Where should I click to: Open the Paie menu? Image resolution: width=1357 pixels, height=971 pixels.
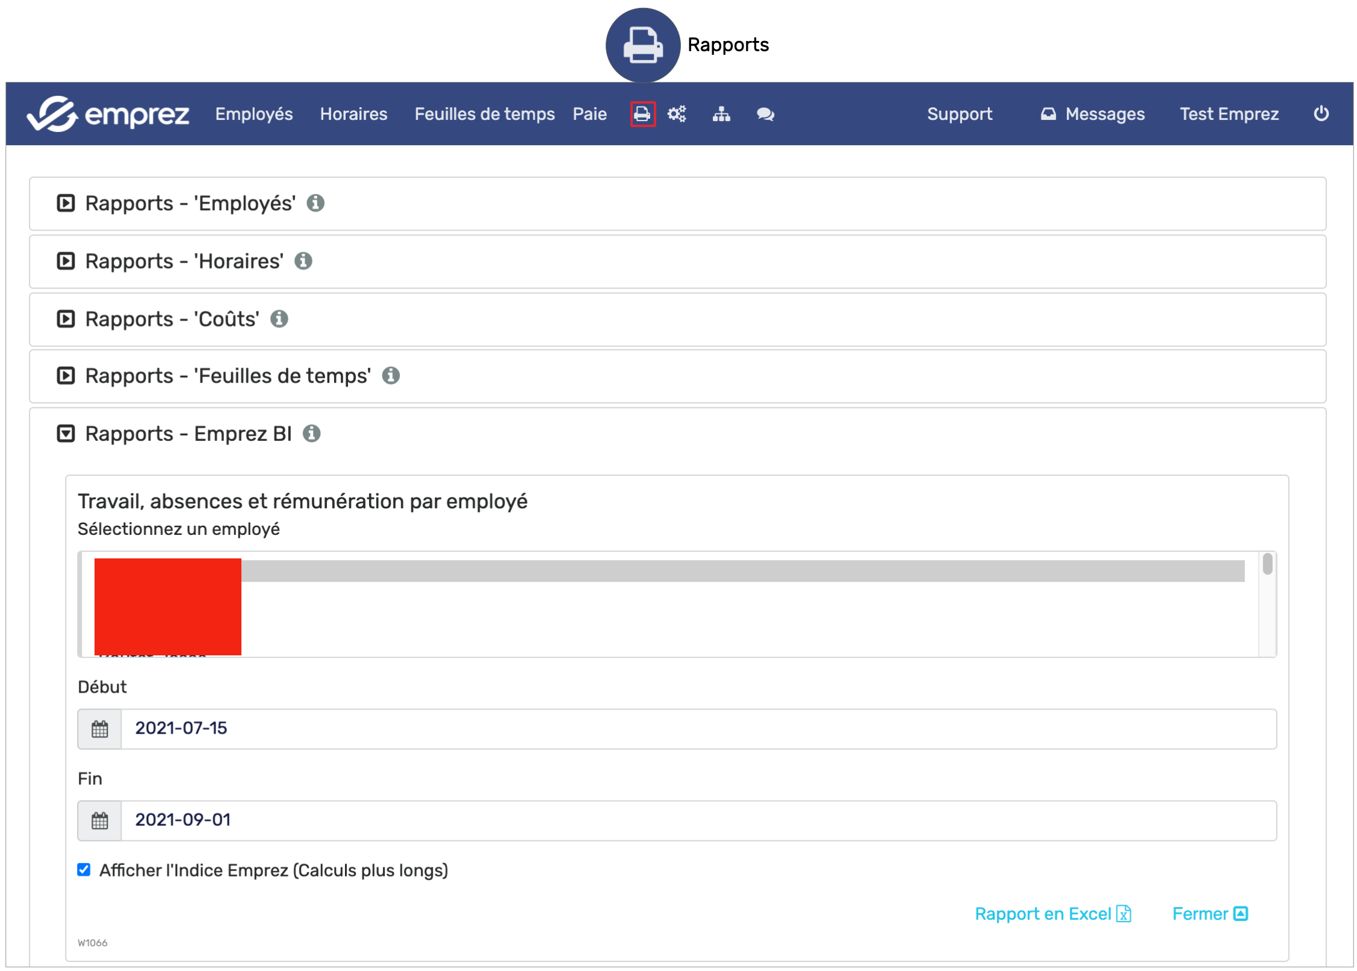[589, 114]
